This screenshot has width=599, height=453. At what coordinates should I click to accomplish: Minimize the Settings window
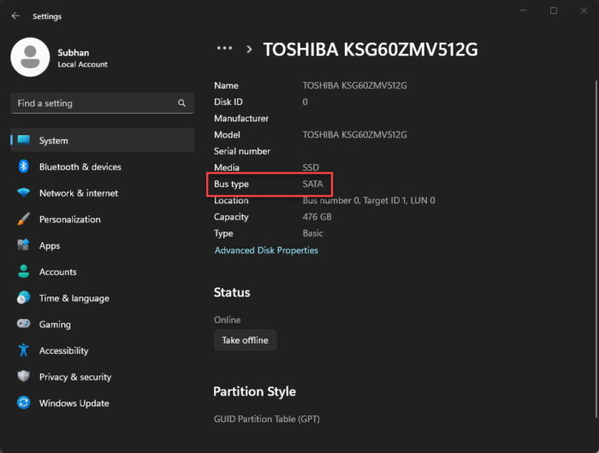(524, 10)
